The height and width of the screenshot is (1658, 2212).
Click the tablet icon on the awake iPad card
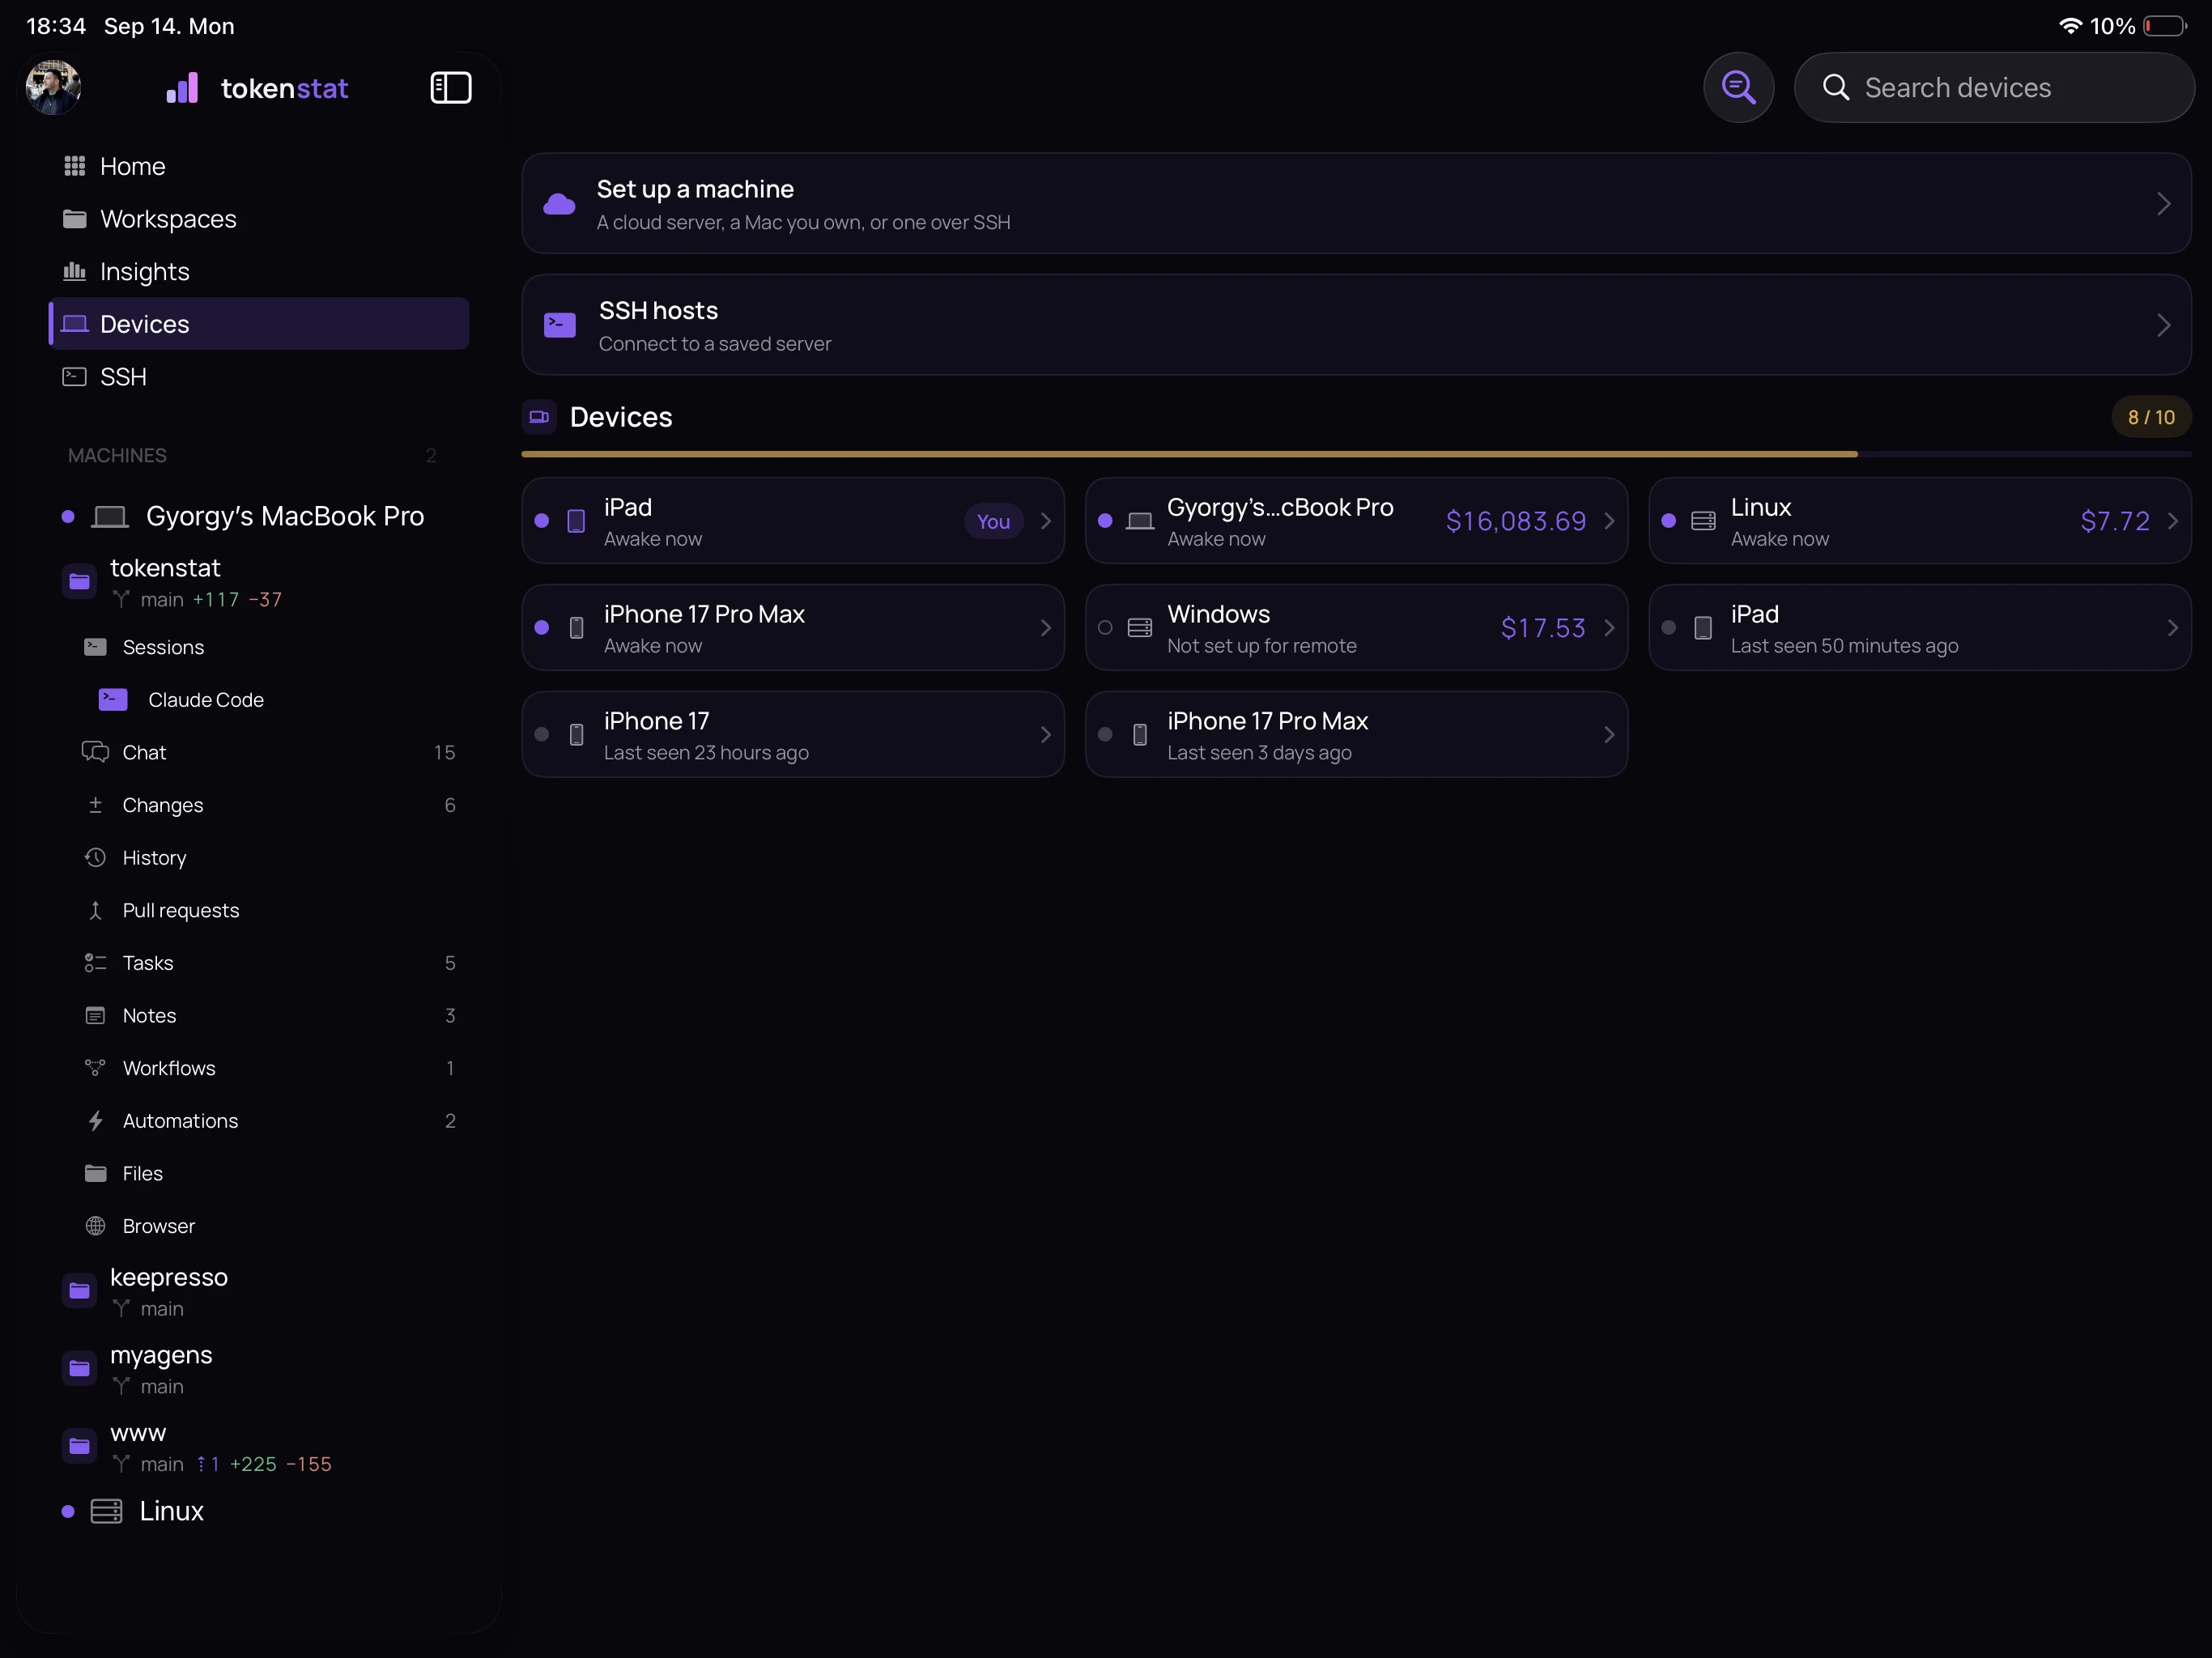[x=576, y=521]
